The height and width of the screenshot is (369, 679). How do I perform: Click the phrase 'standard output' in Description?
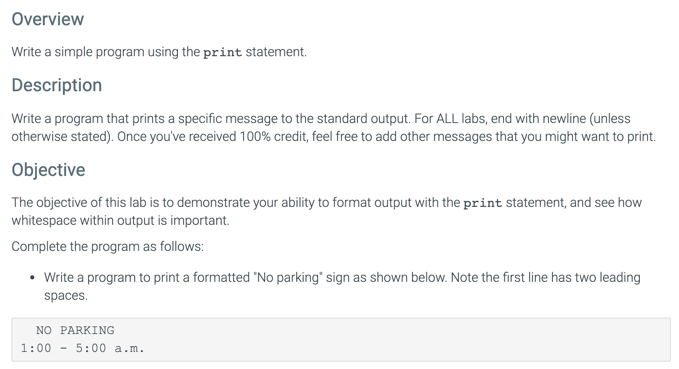tap(363, 119)
